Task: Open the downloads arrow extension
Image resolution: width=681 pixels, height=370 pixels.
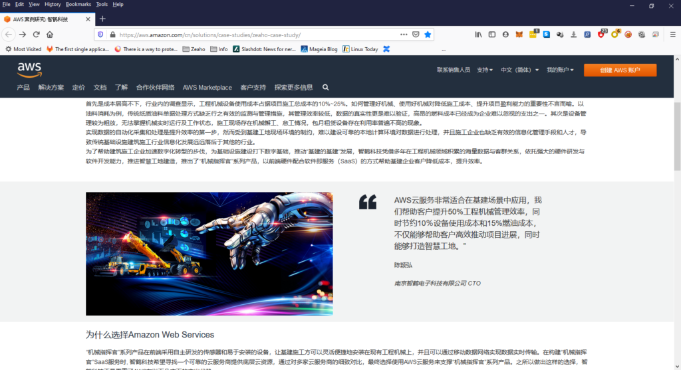Action: tap(574, 35)
